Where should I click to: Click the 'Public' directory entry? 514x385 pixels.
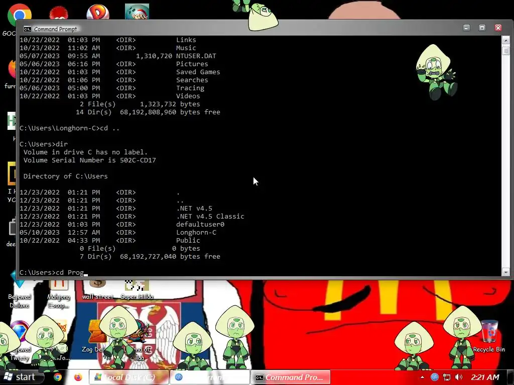tap(188, 240)
